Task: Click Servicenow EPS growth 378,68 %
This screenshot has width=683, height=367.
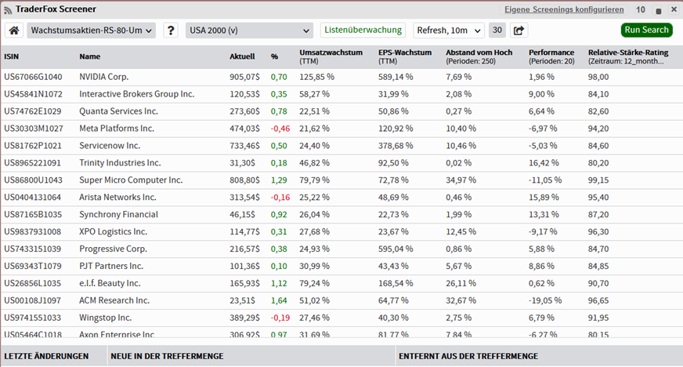Action: pyautogui.click(x=396, y=146)
